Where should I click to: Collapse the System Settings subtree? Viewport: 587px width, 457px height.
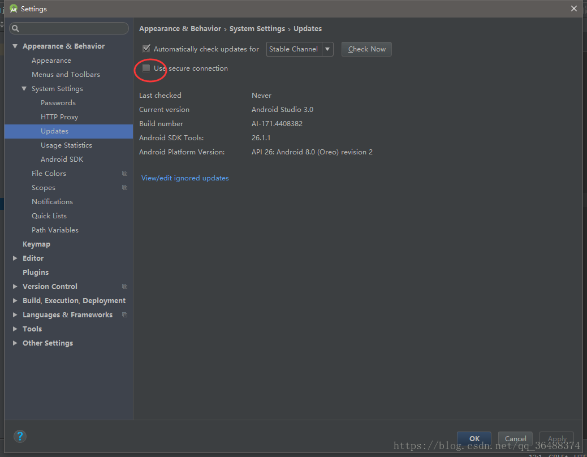(24, 89)
